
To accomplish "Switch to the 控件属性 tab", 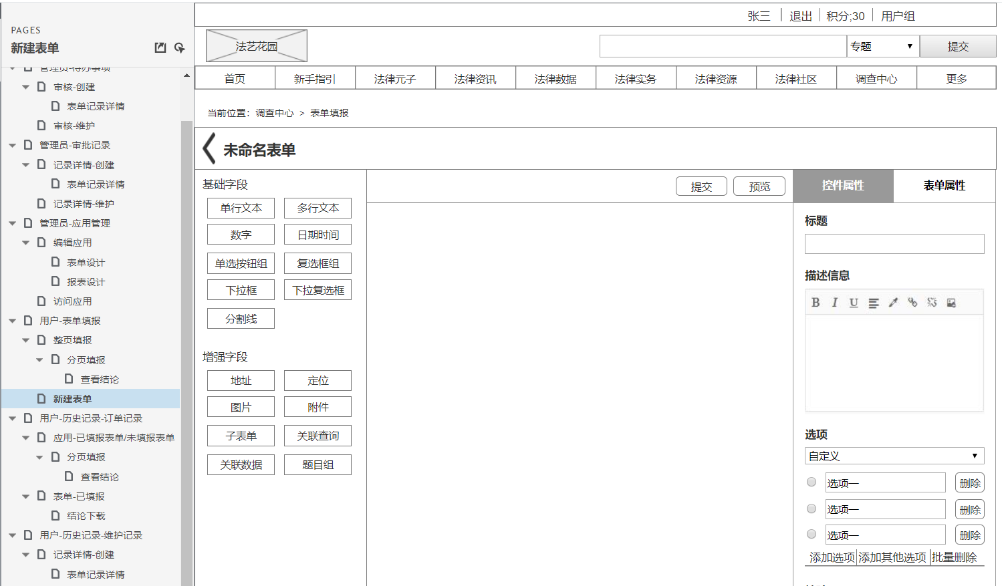I will tap(843, 186).
